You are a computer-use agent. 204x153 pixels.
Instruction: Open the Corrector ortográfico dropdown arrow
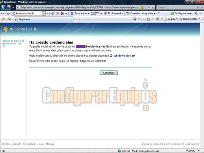155,13
